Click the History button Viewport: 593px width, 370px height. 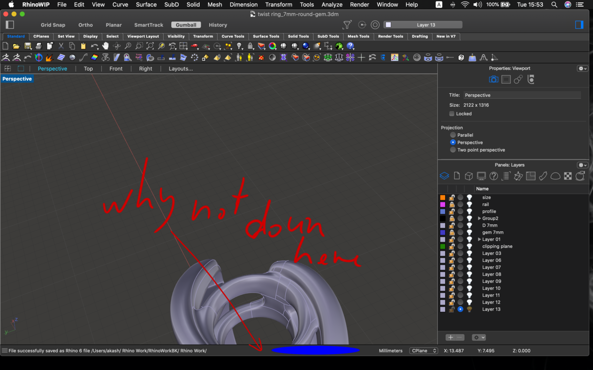click(218, 25)
